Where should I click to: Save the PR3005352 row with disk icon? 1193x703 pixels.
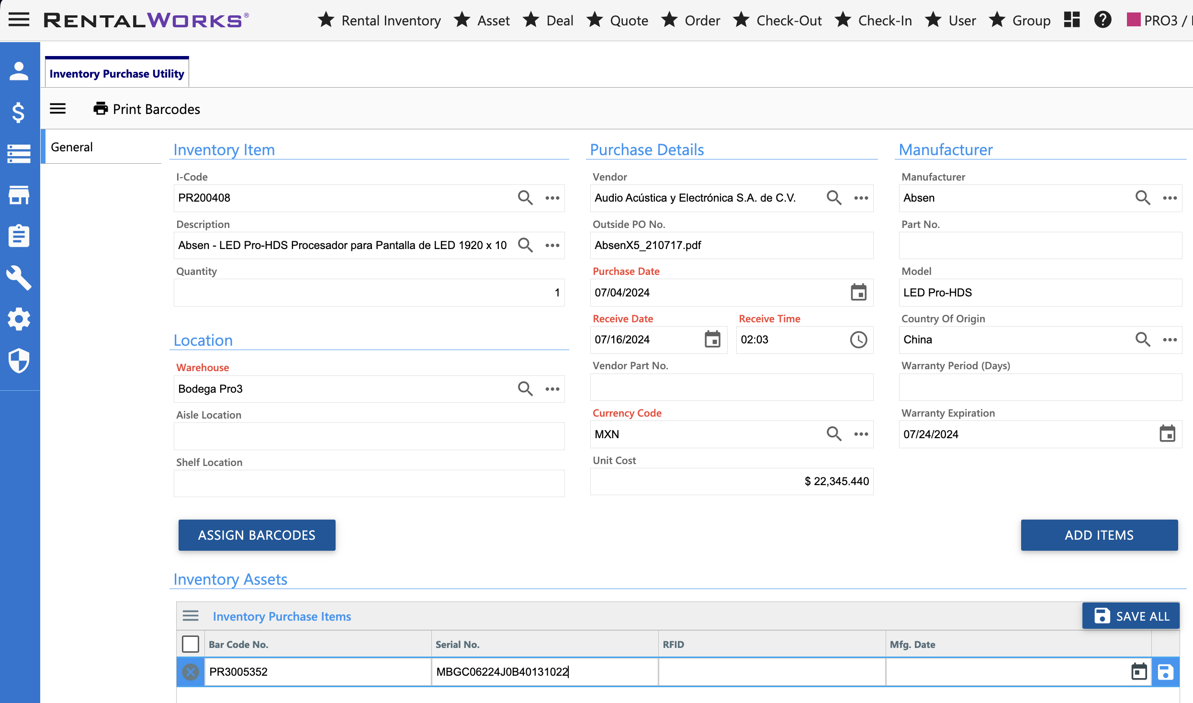tap(1165, 671)
